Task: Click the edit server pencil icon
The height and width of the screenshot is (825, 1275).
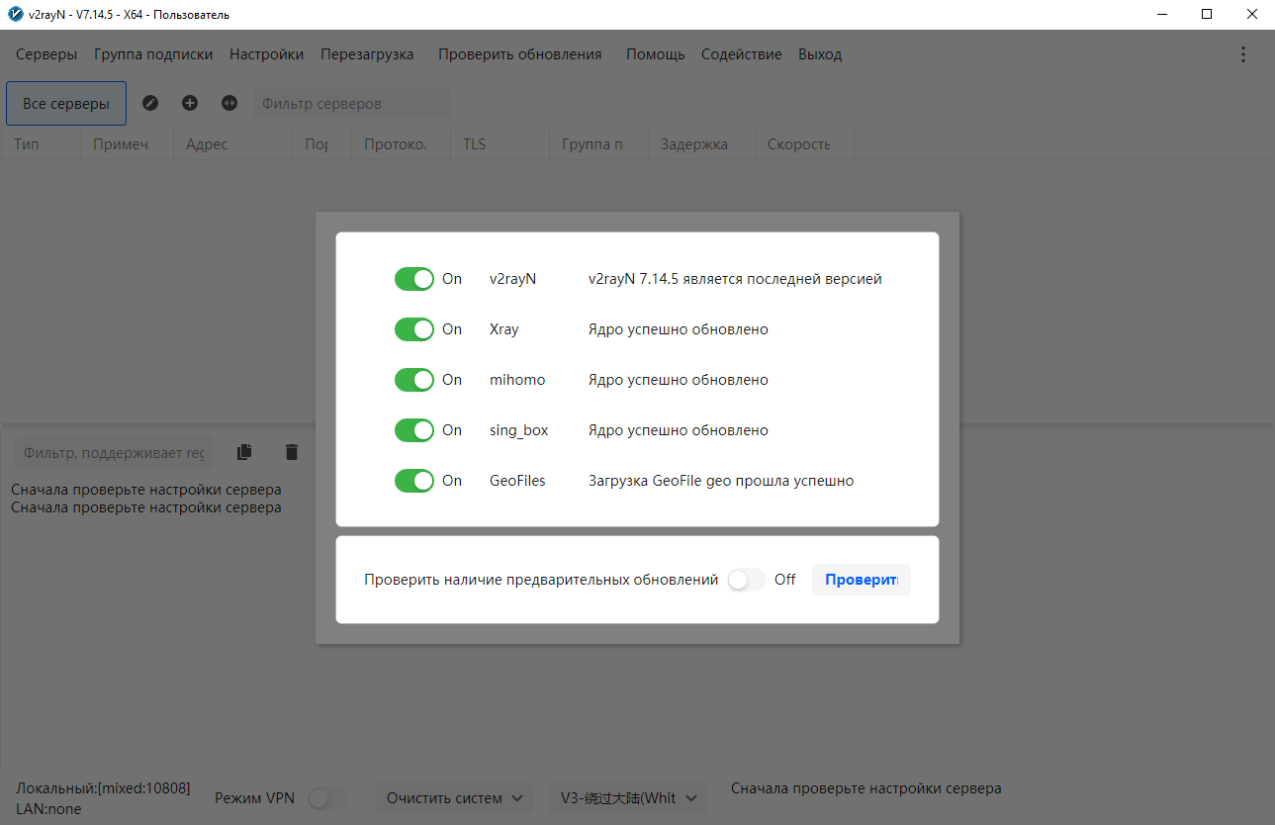Action: coord(150,103)
